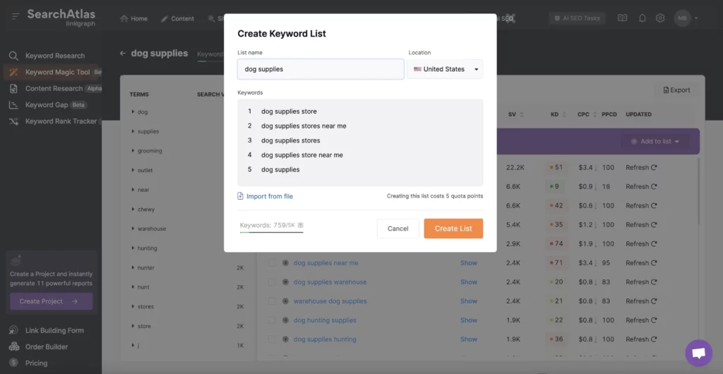
Task: Click the refresh icon in first table row
Action: point(654,168)
